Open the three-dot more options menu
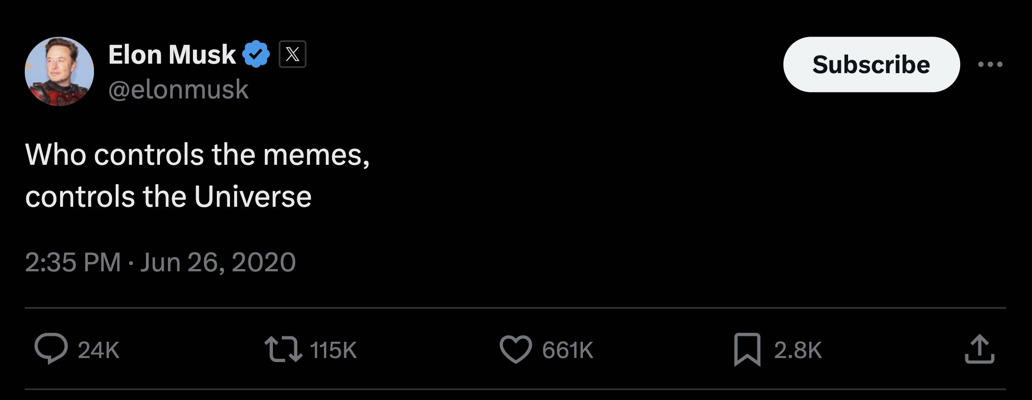Screen dimensions: 1032x400 [990, 65]
